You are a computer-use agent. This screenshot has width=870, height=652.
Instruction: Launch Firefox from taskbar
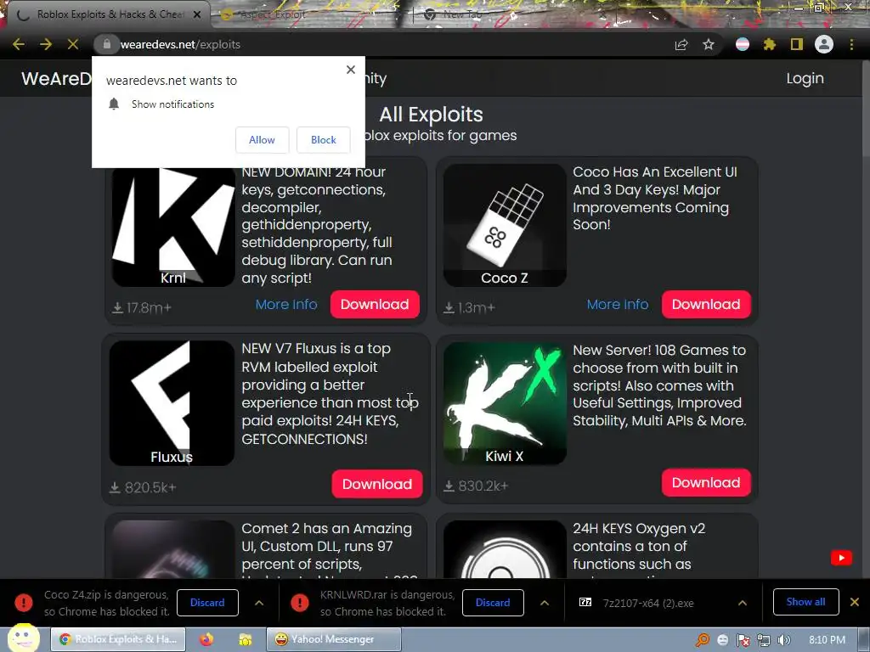point(206,639)
